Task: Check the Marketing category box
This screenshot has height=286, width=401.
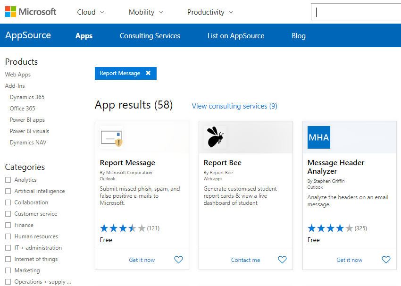Action: click(x=8, y=270)
